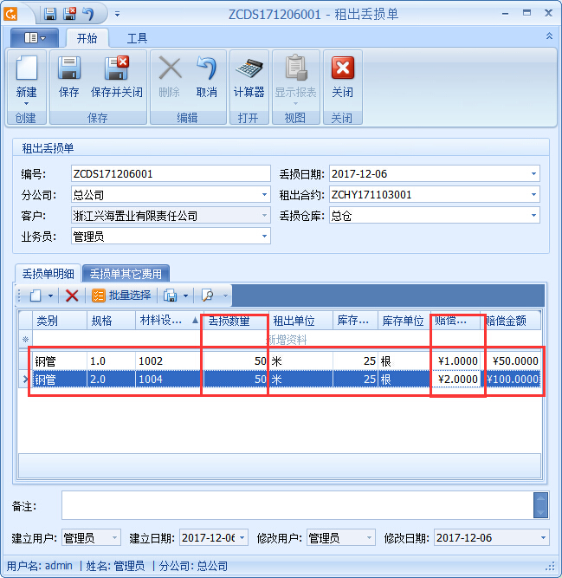Open the search icon dropdown arrow
Screen dimensions: 562x578
tap(225, 295)
